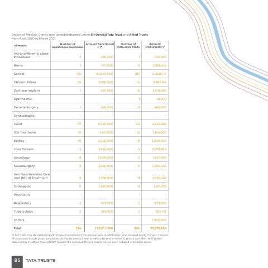Select total amount sanctioned 123,511,000
Image resolution: width=268 pixels, height=268 pixels.
point(104,228)
